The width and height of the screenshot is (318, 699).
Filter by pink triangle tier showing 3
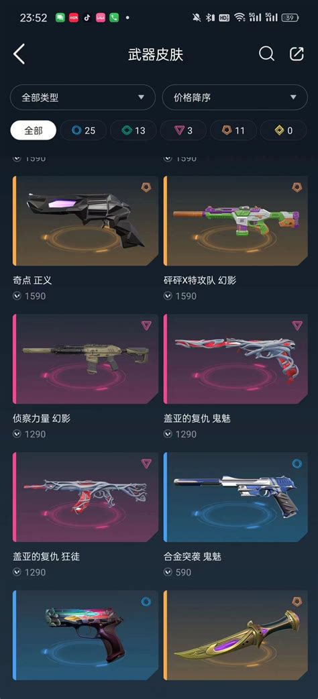click(183, 131)
